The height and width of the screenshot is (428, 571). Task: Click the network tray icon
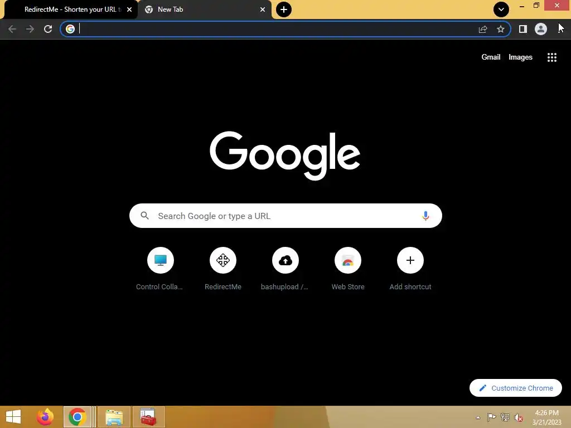pos(505,417)
